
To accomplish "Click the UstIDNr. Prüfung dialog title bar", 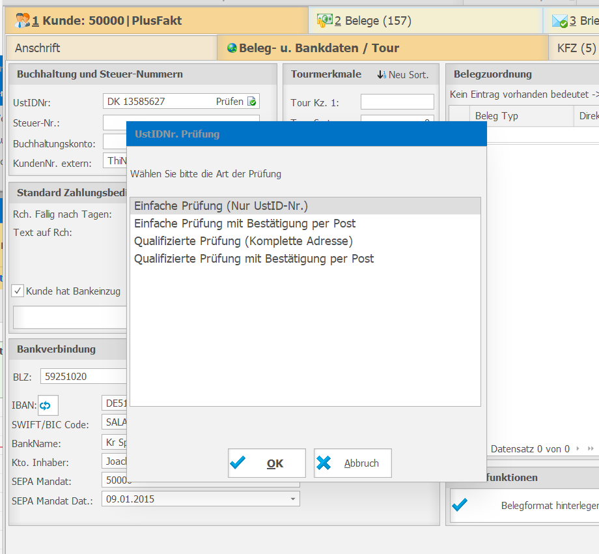I will click(307, 134).
